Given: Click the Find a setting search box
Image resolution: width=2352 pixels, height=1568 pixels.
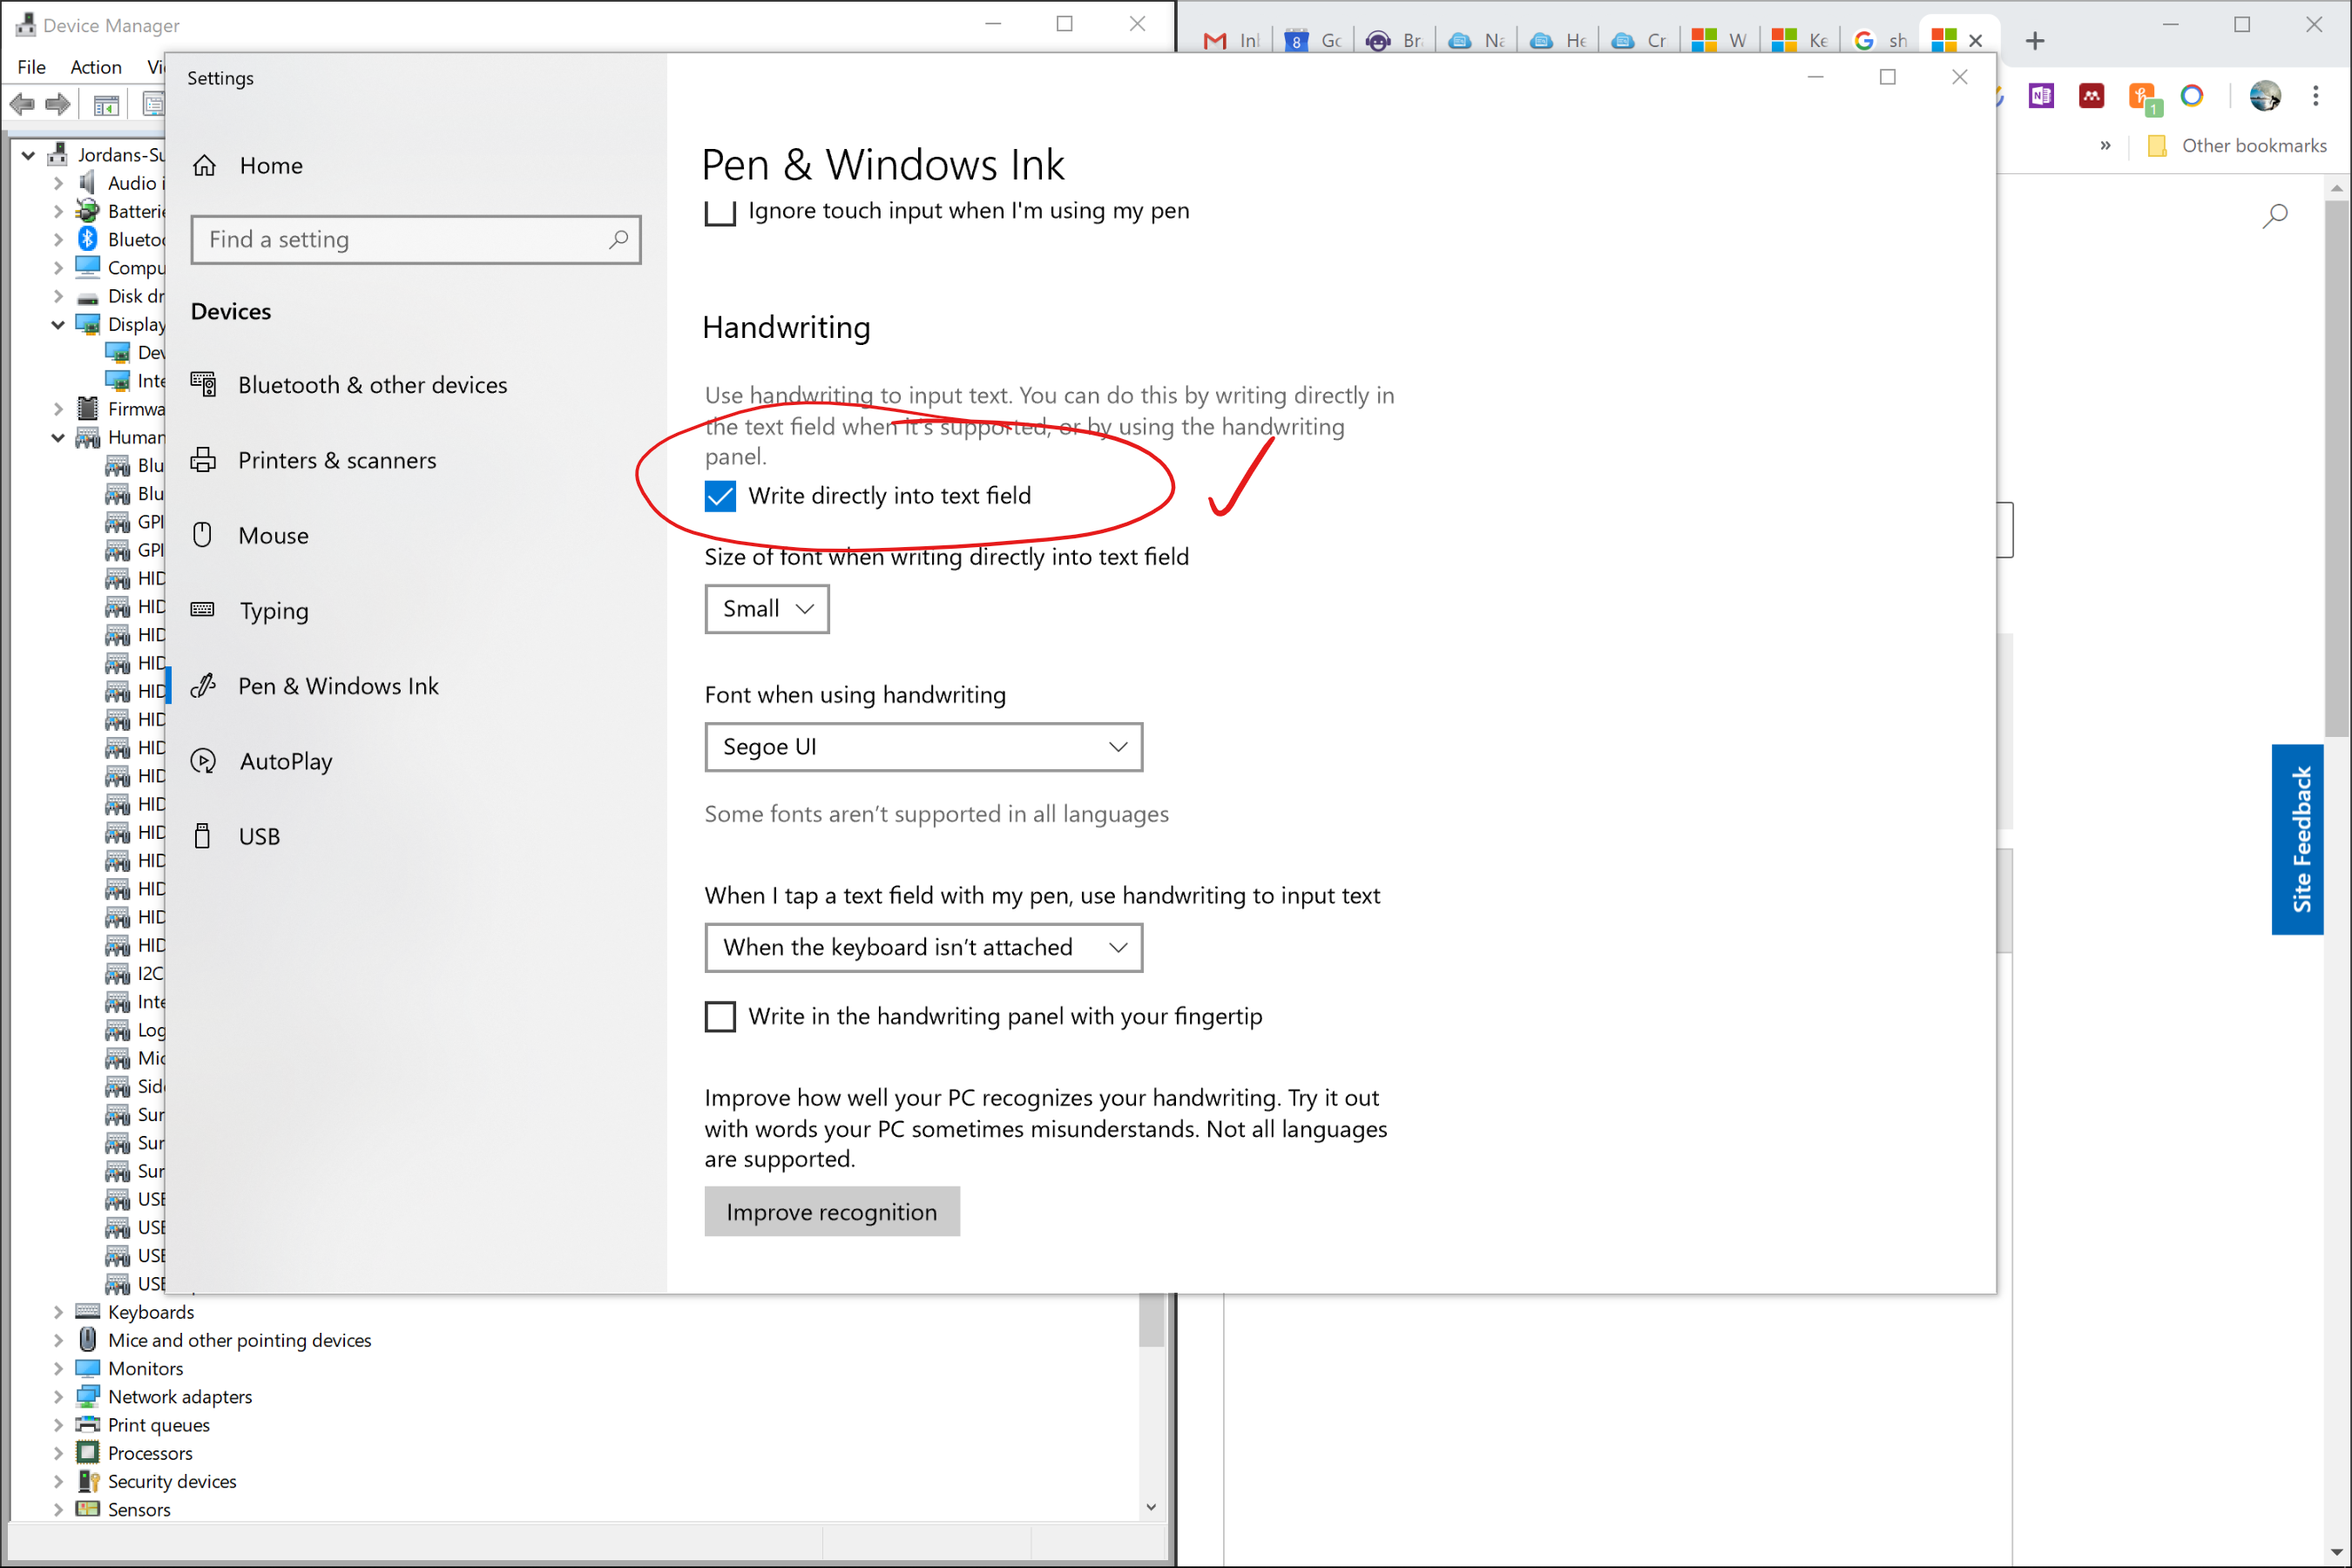Looking at the screenshot, I should click(400, 240).
